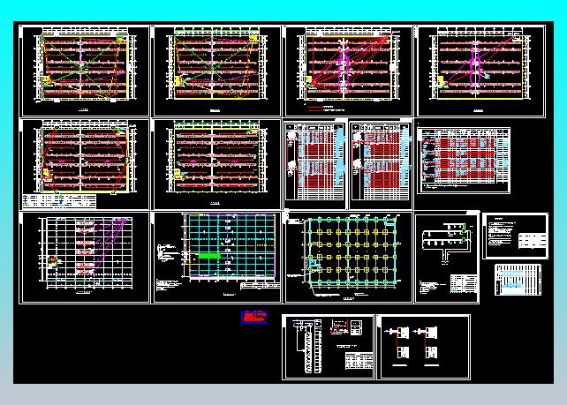Image resolution: width=567 pixels, height=405 pixels.
Task: Open the foundation plan with yellow square footings
Action: 348,258
